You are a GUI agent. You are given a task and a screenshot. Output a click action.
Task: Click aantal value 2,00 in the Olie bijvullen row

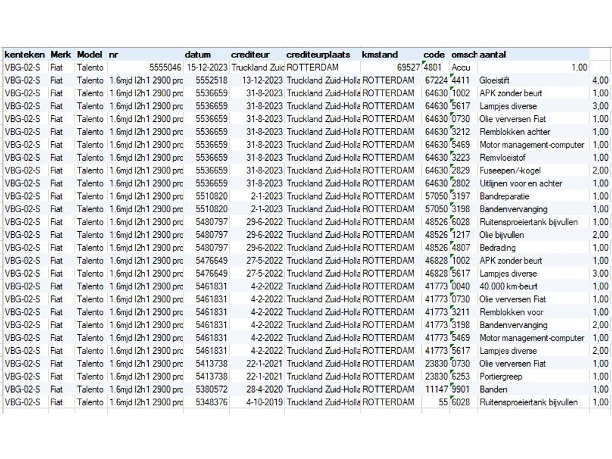coord(600,234)
